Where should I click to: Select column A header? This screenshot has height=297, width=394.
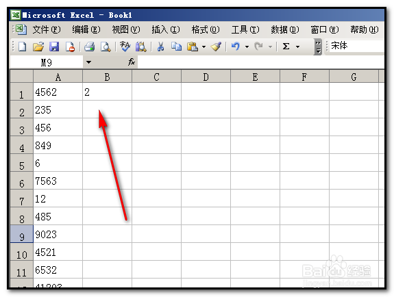tap(58, 77)
